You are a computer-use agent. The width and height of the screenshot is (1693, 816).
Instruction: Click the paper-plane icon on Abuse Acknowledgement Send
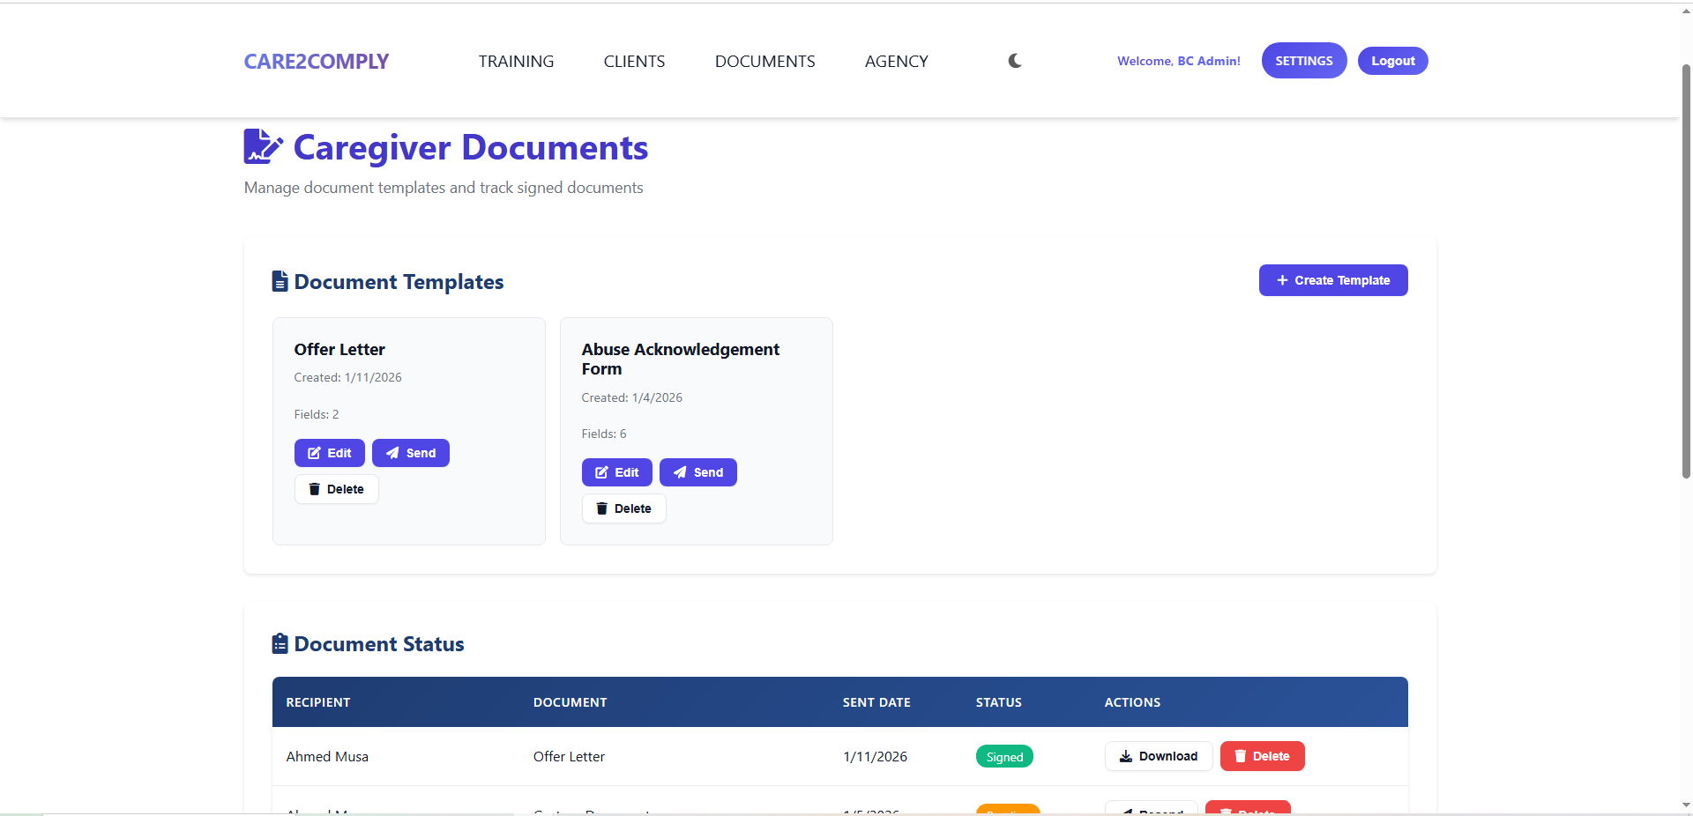(679, 471)
